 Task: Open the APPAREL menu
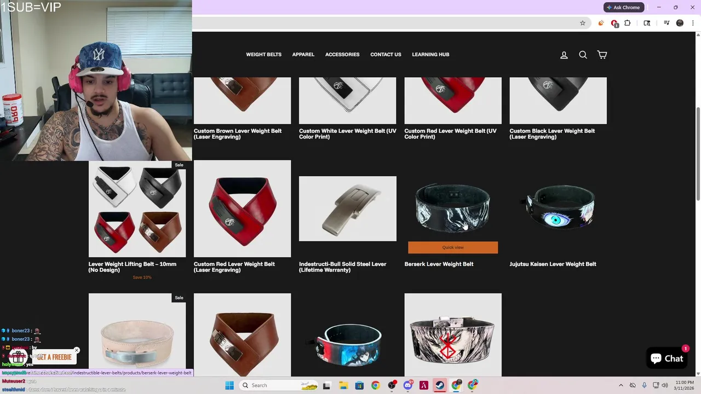(x=303, y=55)
